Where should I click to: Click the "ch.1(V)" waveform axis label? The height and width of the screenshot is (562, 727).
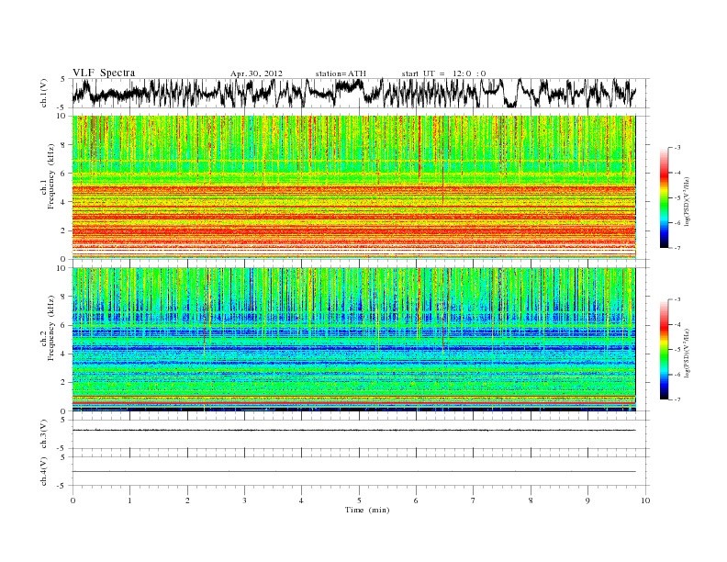44,93
